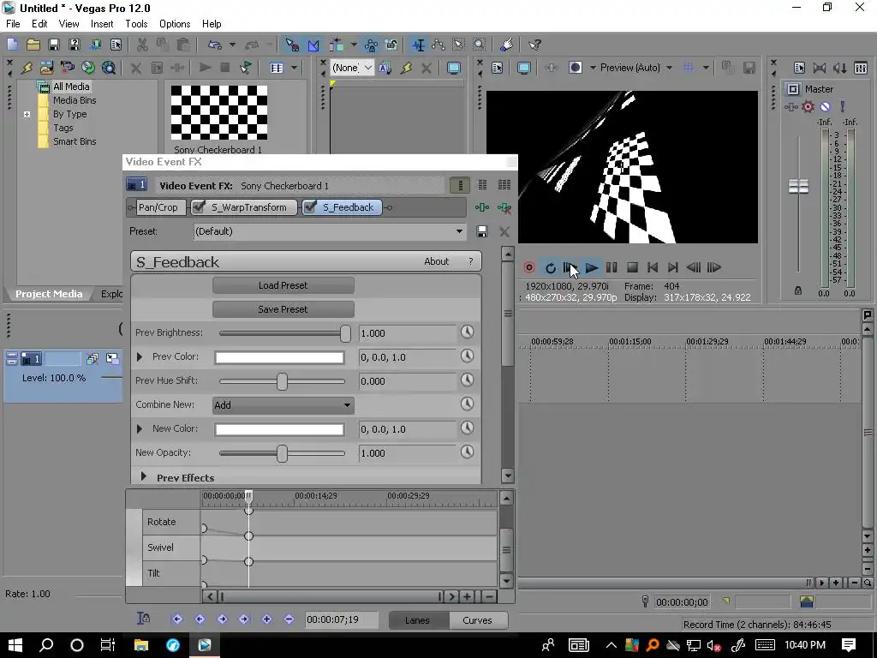Expand New Color disclosure triangle

pos(140,428)
